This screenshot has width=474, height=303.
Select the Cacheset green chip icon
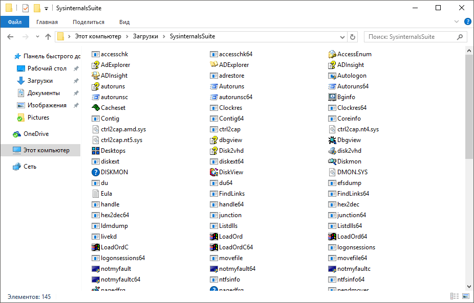coord(96,108)
